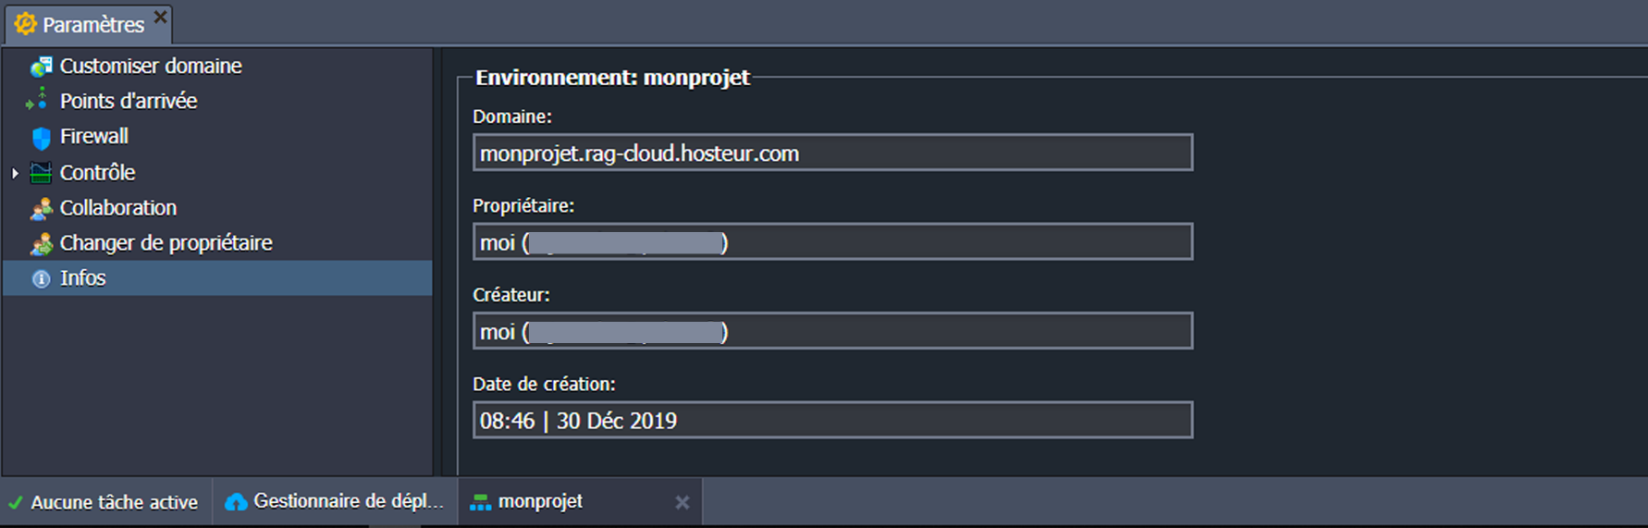Click the monprojet environment icon in bottom tab
Image resolution: width=1648 pixels, height=528 pixels.
pyautogui.click(x=480, y=502)
